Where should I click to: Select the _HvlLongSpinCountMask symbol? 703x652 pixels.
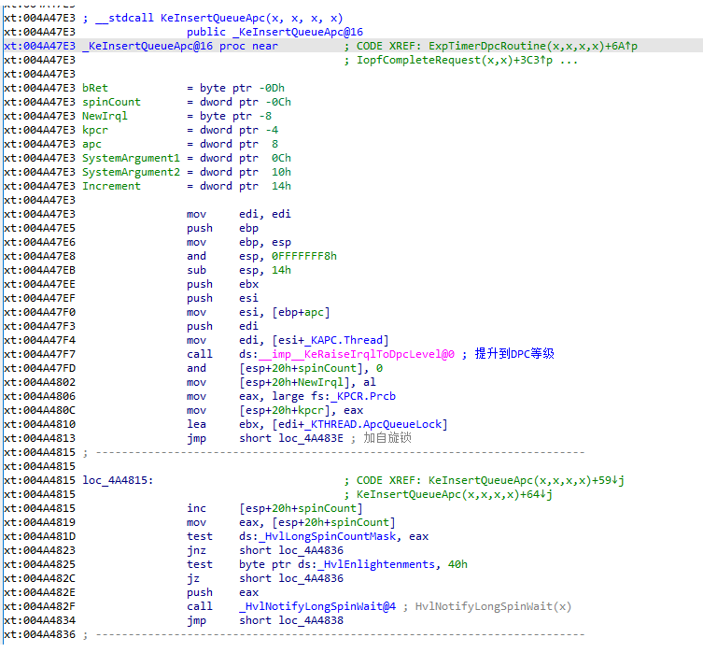point(328,536)
